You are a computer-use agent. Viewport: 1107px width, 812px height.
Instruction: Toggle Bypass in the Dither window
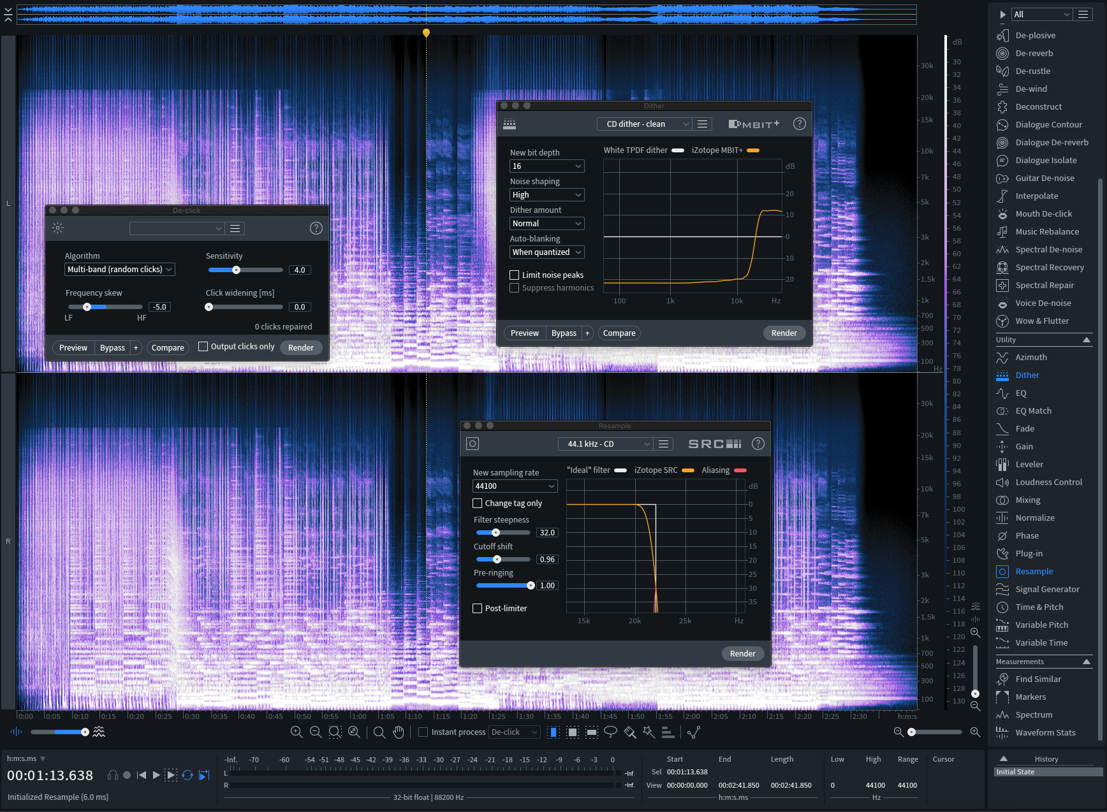564,333
